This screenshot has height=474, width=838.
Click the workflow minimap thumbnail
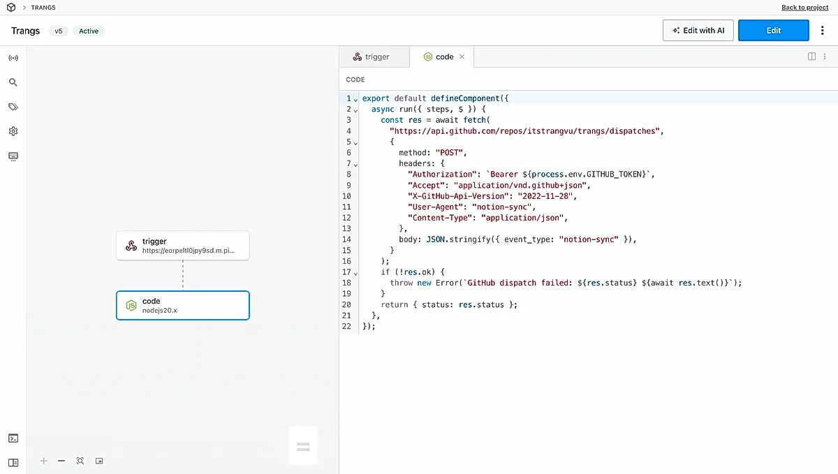[x=303, y=447]
